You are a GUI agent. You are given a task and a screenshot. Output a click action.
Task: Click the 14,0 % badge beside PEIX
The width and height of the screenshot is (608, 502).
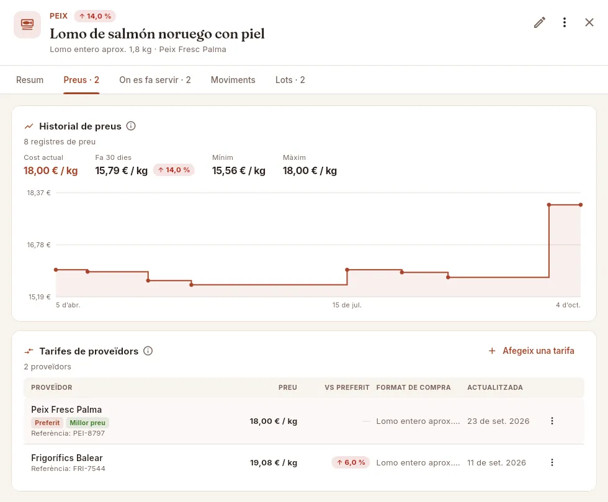click(x=95, y=16)
